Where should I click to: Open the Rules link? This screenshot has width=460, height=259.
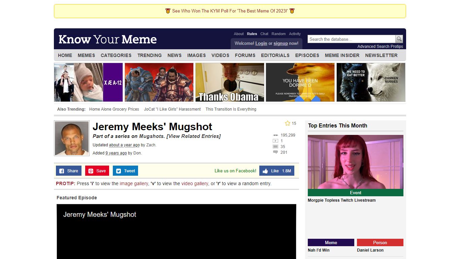point(252,34)
